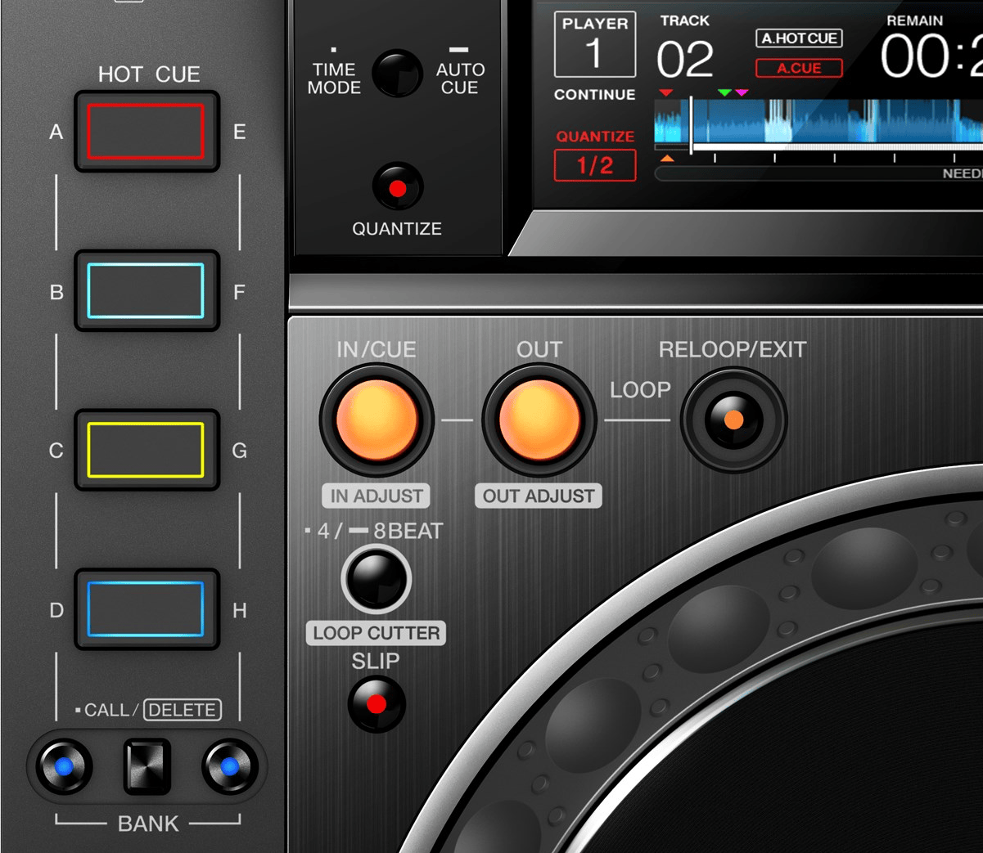The width and height of the screenshot is (983, 853).
Task: Set loop out with the OUT button
Action: 539,420
